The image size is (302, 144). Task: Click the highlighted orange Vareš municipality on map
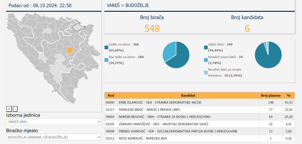[70, 50]
